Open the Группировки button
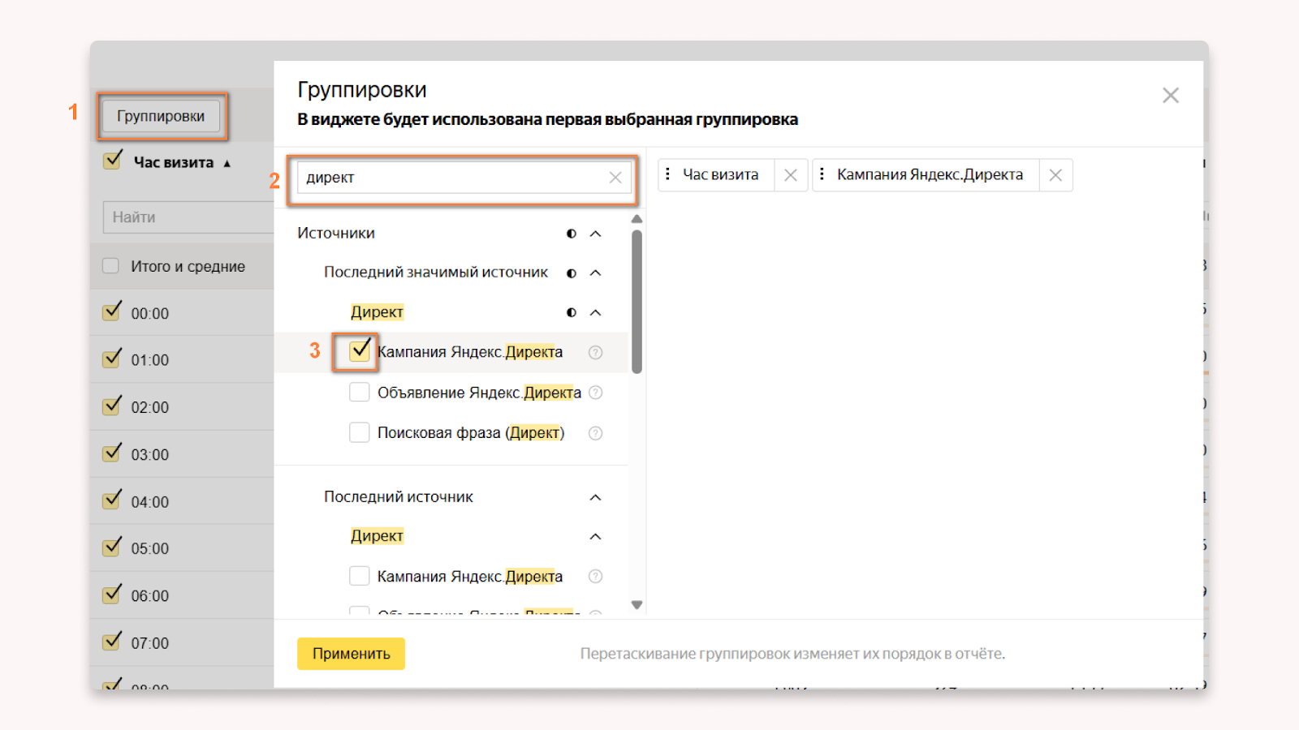The width and height of the screenshot is (1299, 730). [161, 116]
